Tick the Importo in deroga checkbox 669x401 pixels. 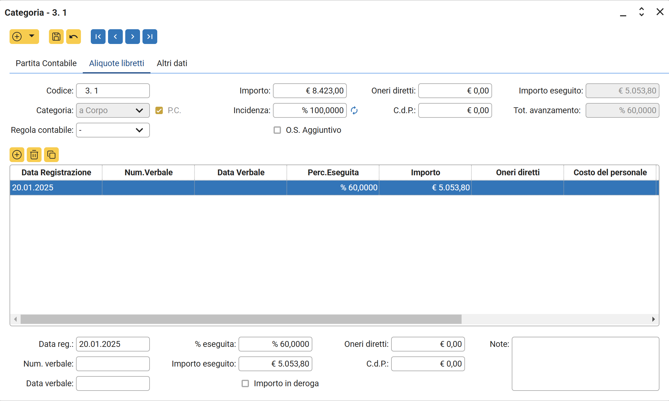(245, 383)
